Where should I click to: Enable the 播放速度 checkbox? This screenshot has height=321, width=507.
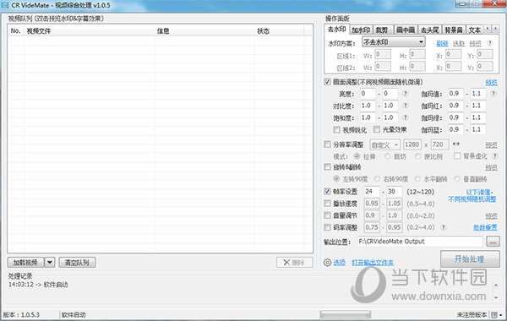pos(327,204)
